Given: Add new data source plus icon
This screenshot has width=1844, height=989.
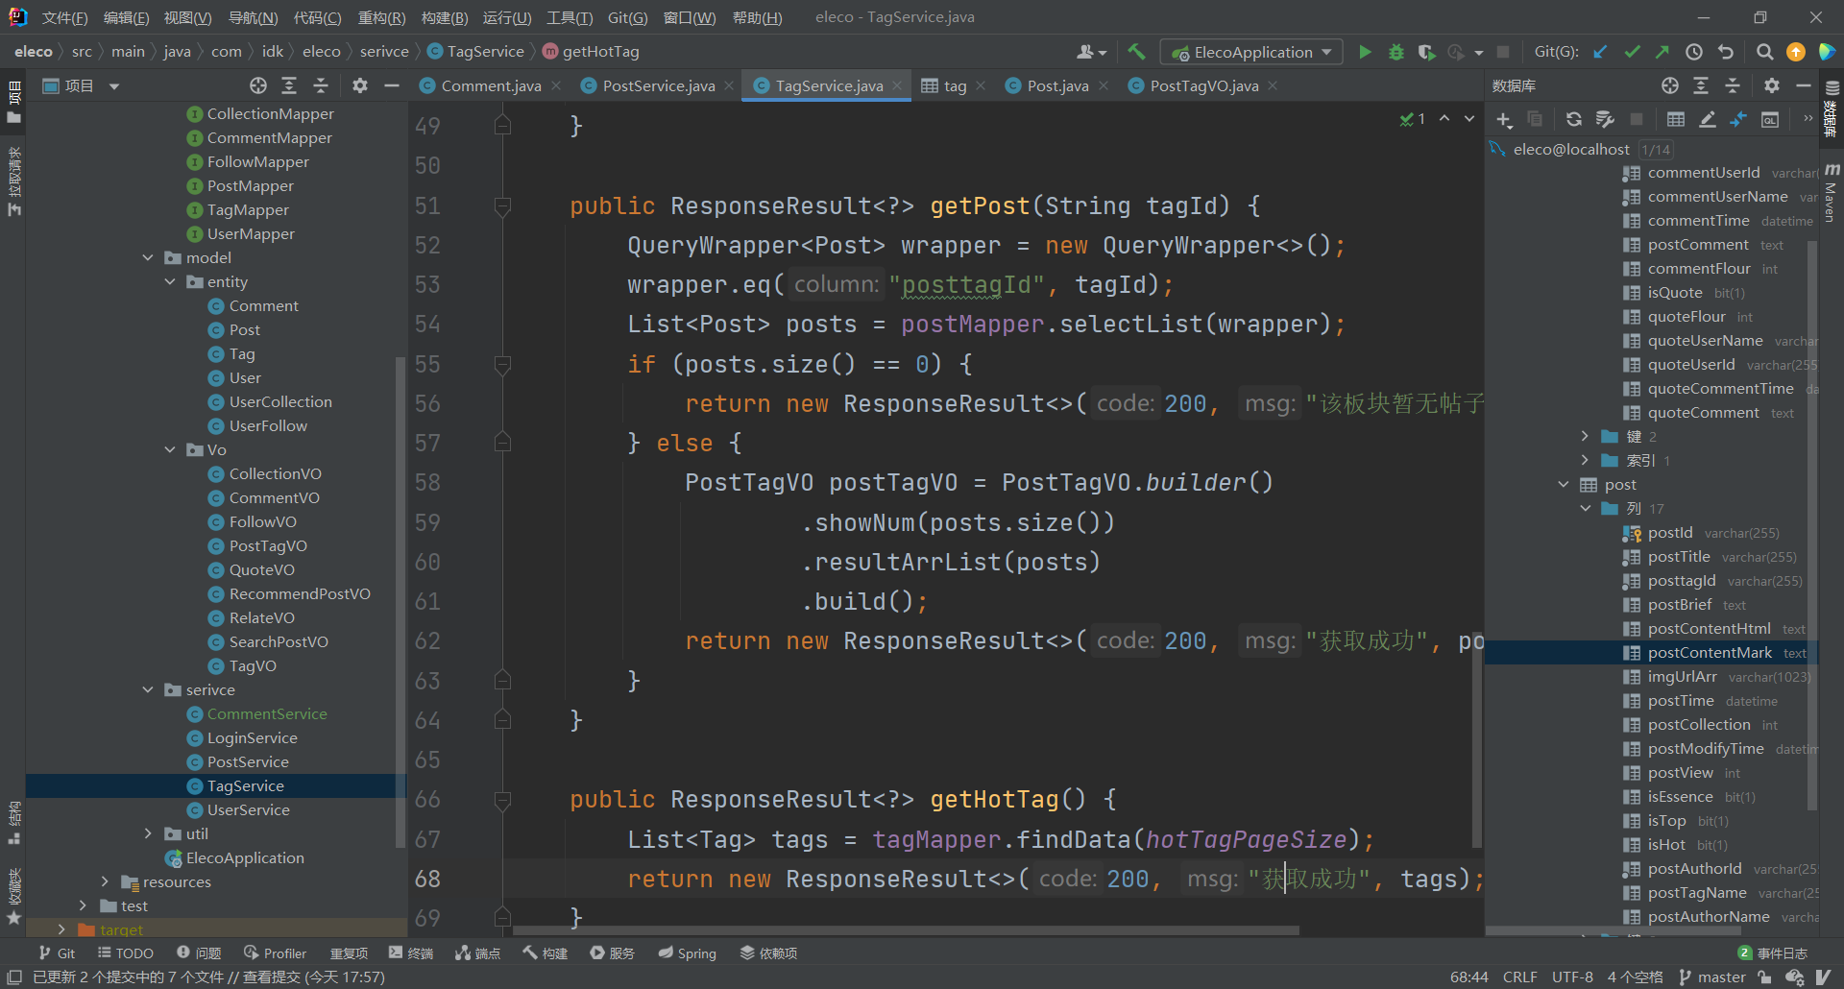Looking at the screenshot, I should coord(1504,119).
